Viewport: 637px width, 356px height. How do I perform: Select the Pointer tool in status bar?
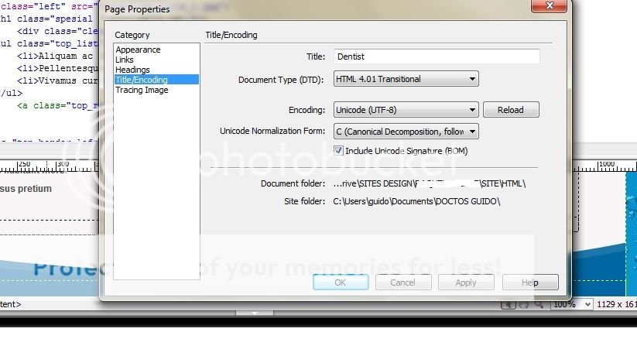coord(508,304)
